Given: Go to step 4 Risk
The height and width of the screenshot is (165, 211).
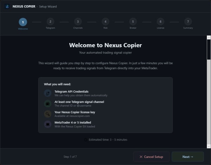Looking at the screenshot, I should click(x=105, y=22).
